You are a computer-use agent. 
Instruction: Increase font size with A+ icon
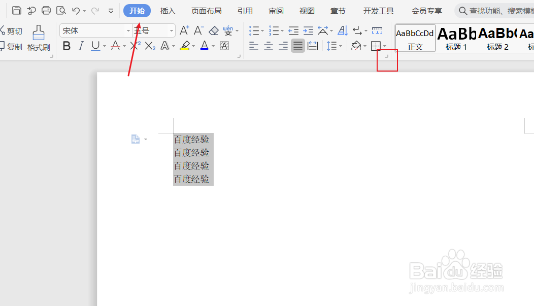pos(184,30)
